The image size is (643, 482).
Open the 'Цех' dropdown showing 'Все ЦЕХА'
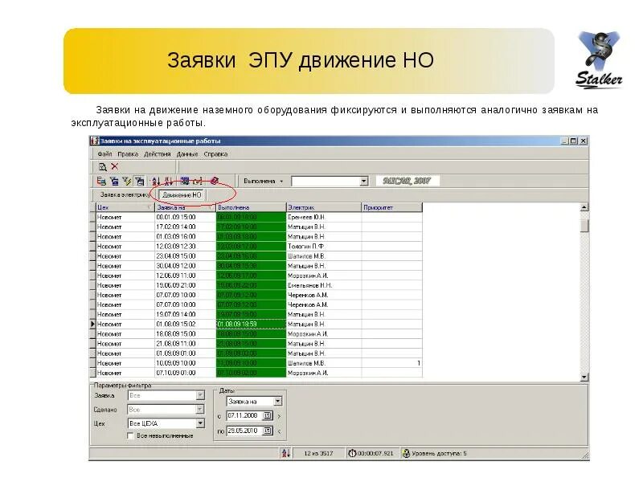(201, 423)
